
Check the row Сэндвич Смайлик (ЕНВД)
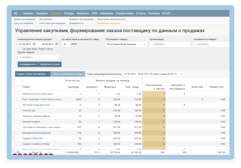pos(18,144)
